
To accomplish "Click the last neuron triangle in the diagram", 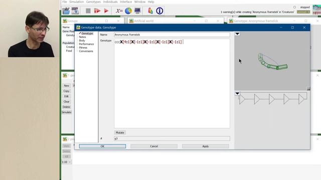I will tap(301, 99).
